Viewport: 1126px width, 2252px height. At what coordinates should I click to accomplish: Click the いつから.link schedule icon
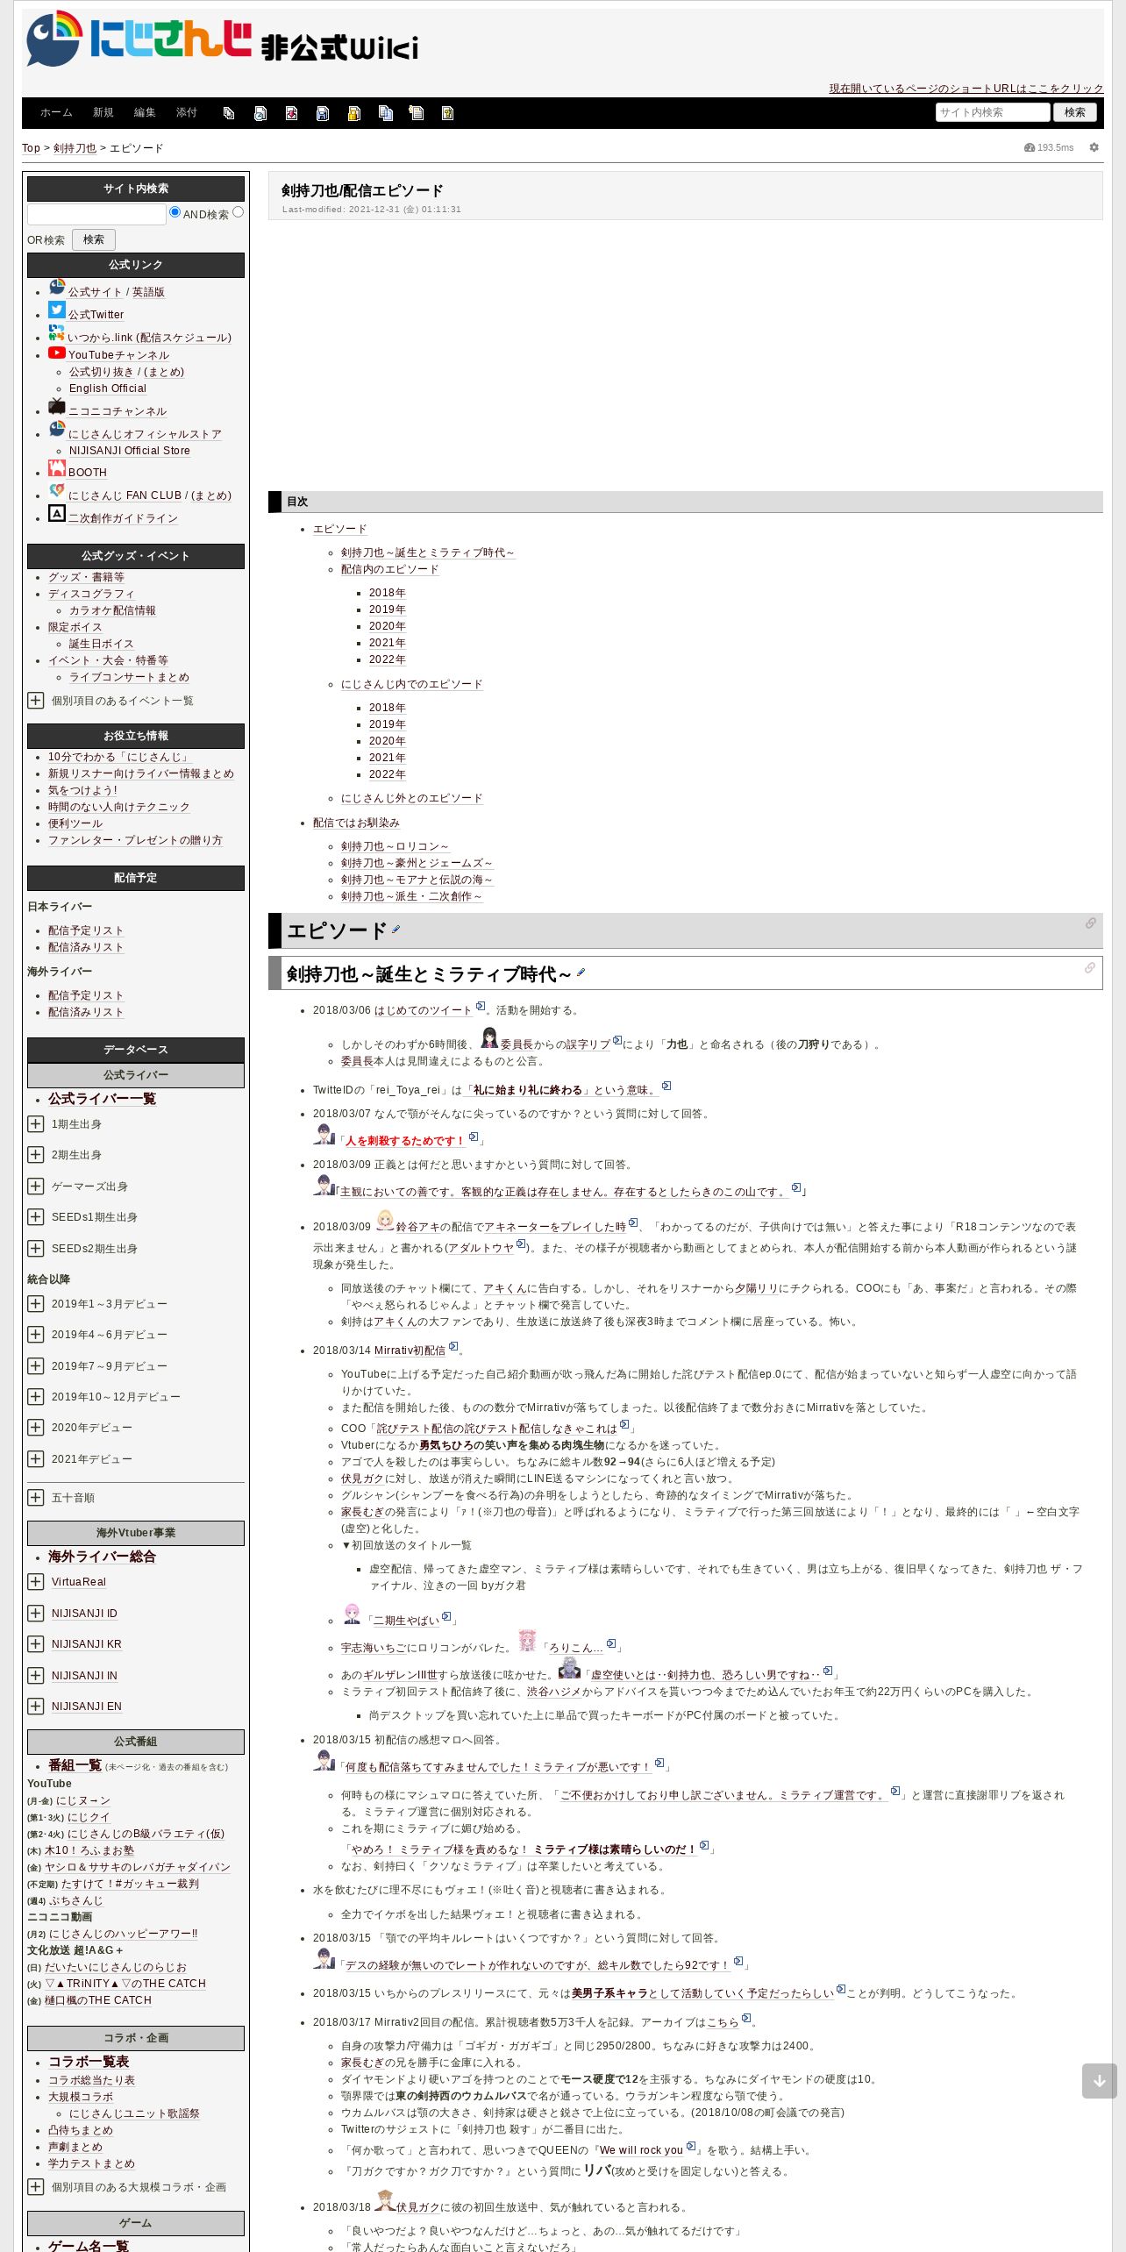(57, 332)
